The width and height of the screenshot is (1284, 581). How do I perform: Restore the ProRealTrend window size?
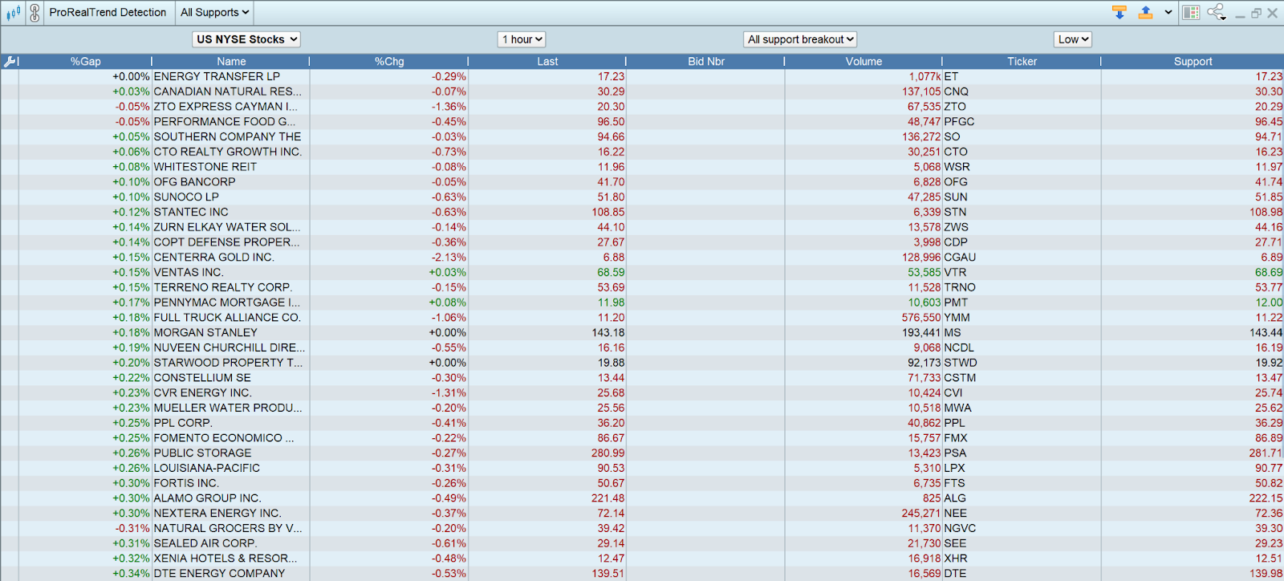click(x=1256, y=13)
